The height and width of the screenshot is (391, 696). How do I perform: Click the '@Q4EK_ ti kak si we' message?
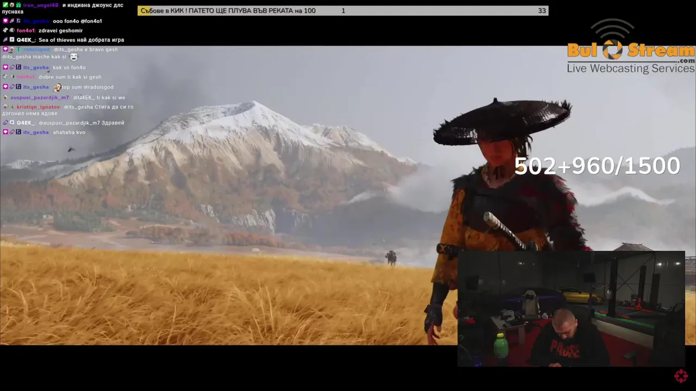[x=99, y=97]
